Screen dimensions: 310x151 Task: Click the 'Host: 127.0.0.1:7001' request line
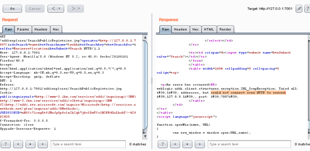[20, 53]
